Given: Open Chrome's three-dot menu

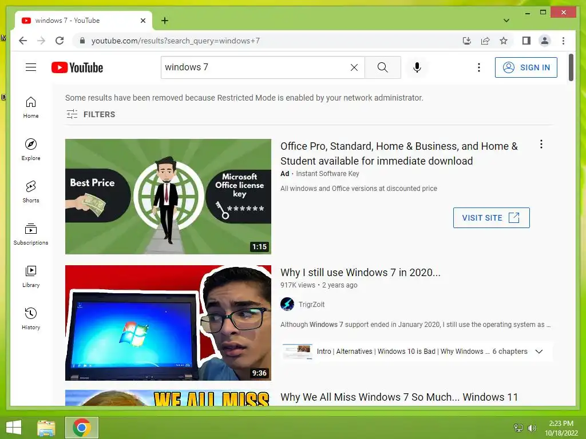Looking at the screenshot, I should [563, 41].
